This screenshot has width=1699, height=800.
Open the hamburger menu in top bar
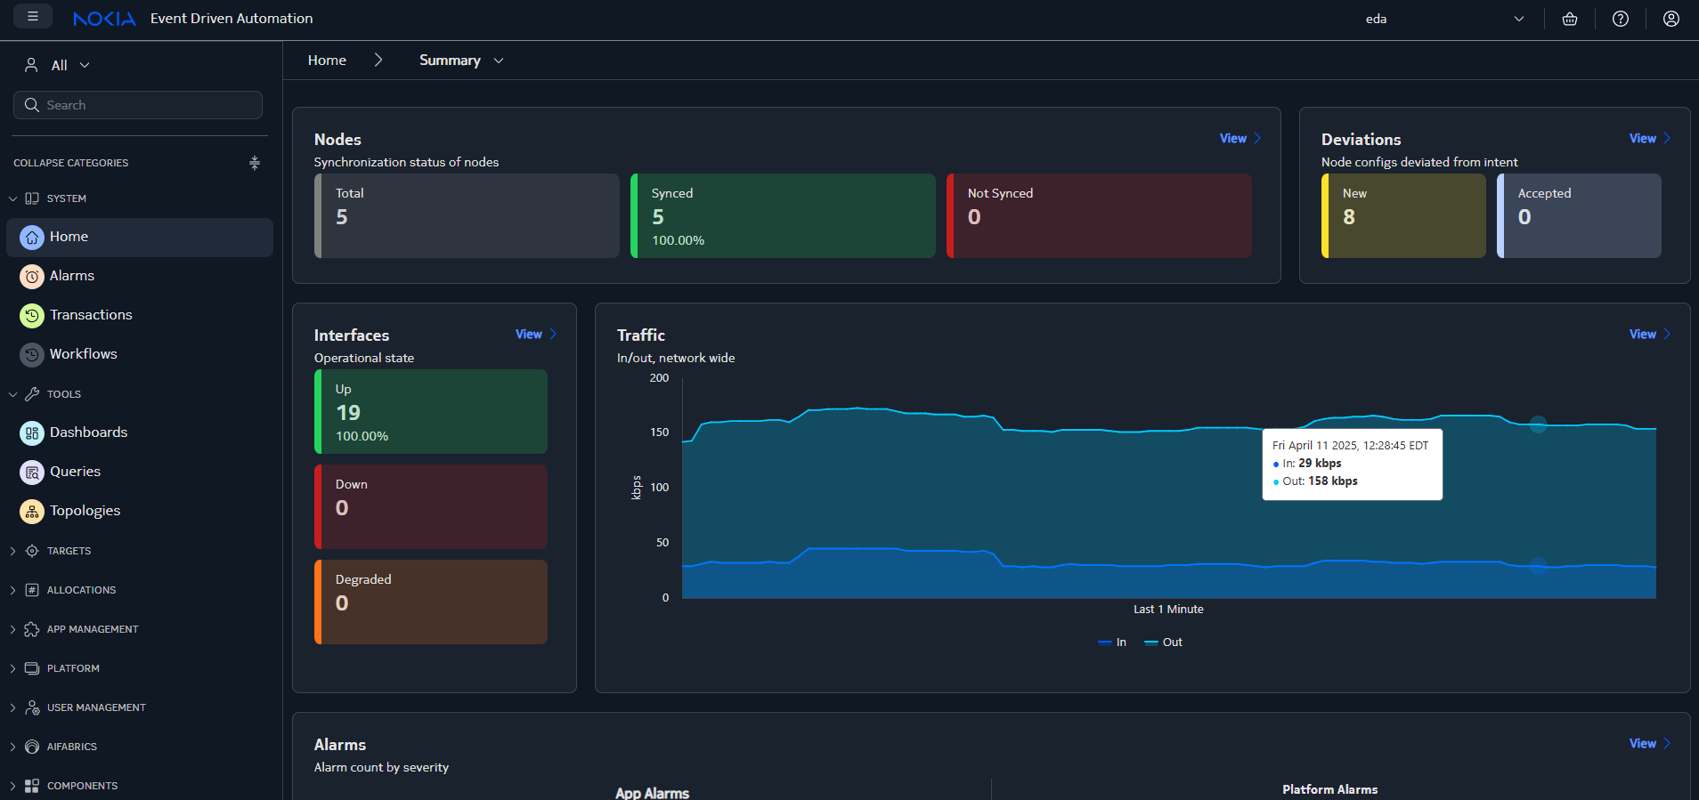click(x=33, y=17)
